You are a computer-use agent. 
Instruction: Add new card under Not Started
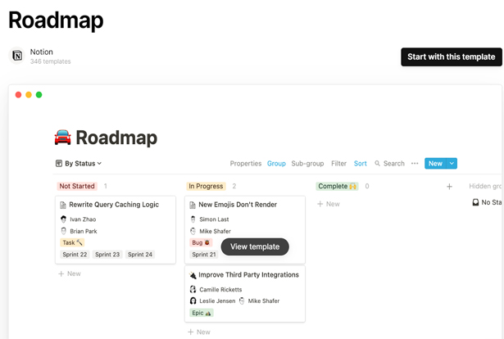[x=70, y=273]
